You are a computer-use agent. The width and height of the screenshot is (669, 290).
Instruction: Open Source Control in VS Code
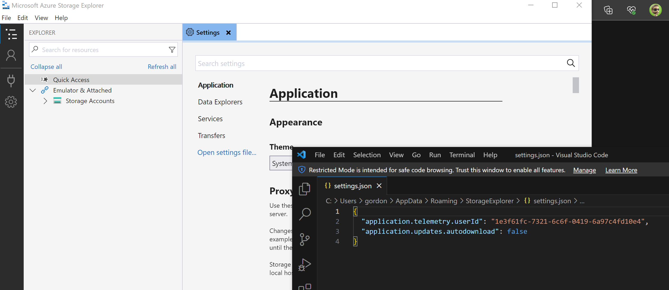305,239
